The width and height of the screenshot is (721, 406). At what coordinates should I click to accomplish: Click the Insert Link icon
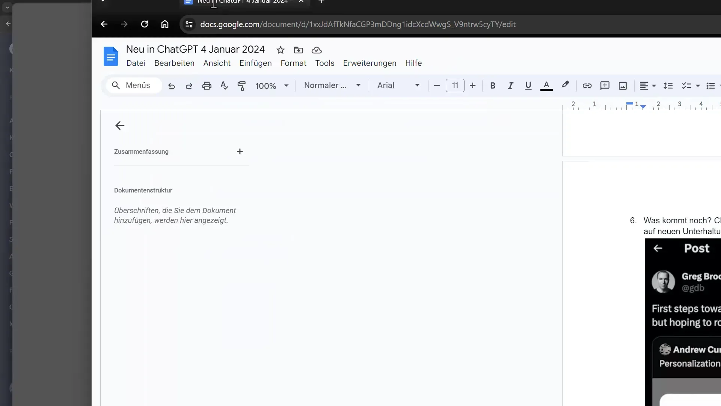(x=587, y=85)
